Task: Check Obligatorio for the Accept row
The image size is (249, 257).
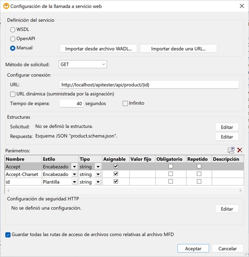Action: [171, 166]
